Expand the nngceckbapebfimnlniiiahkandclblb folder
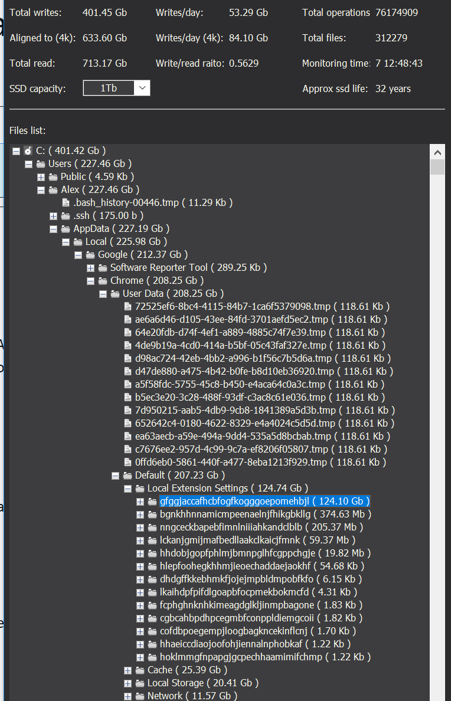Viewport: 451px width, 701px height. coord(140,528)
